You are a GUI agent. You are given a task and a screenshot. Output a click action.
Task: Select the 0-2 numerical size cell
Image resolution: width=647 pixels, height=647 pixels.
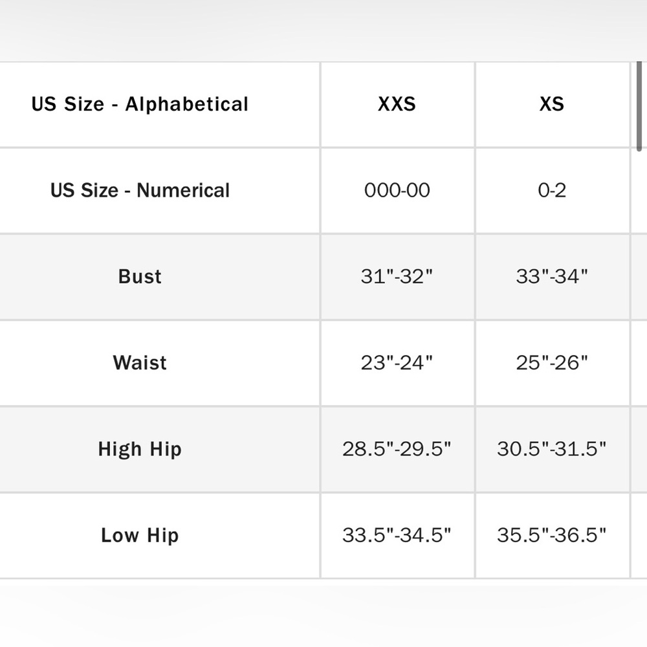[552, 190]
